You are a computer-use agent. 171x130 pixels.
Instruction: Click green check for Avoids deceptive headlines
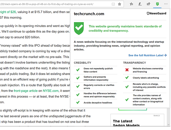tap(78, 102)
